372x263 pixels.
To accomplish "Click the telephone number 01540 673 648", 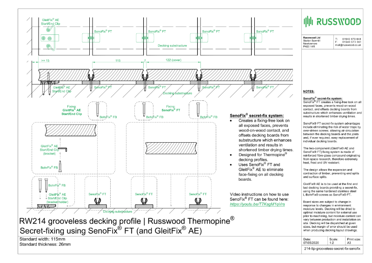I will point(352,39).
